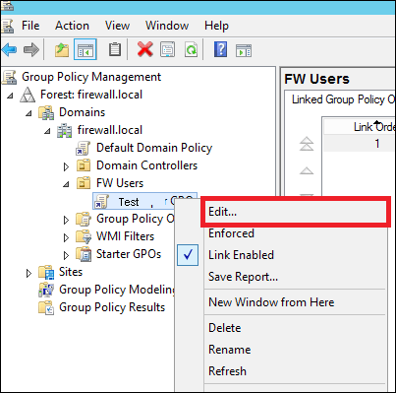This screenshot has height=393, width=396.
Task: Click the Link Order column header
Action: point(360,126)
